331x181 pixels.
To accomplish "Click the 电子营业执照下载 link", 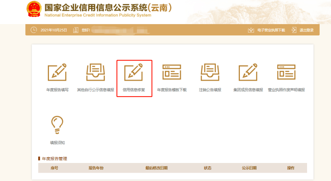I will [271, 30].
